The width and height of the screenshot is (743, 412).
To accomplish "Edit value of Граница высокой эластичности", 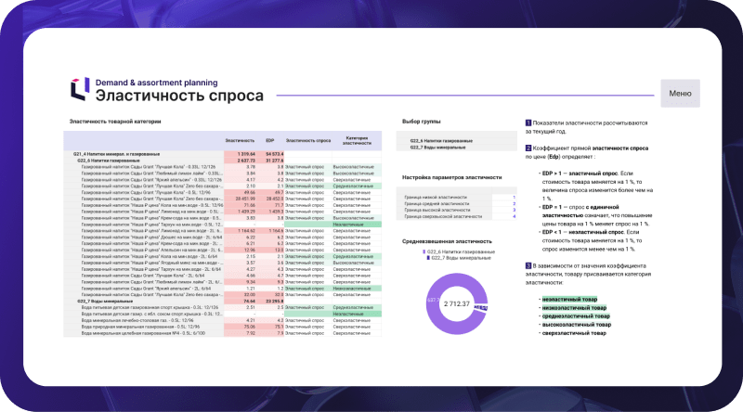I will [x=504, y=210].
